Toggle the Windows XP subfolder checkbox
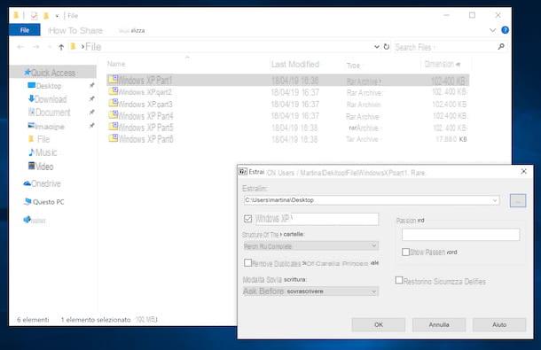Image resolution: width=541 pixels, height=350 pixels. point(247,219)
